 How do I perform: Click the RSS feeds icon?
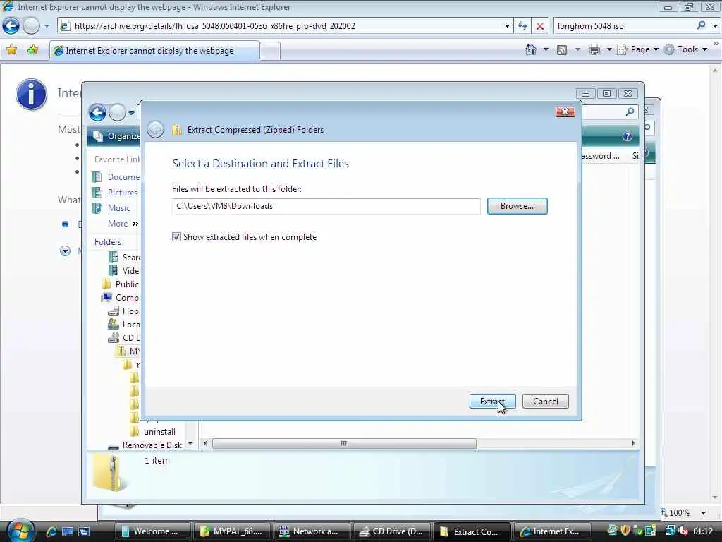point(562,50)
